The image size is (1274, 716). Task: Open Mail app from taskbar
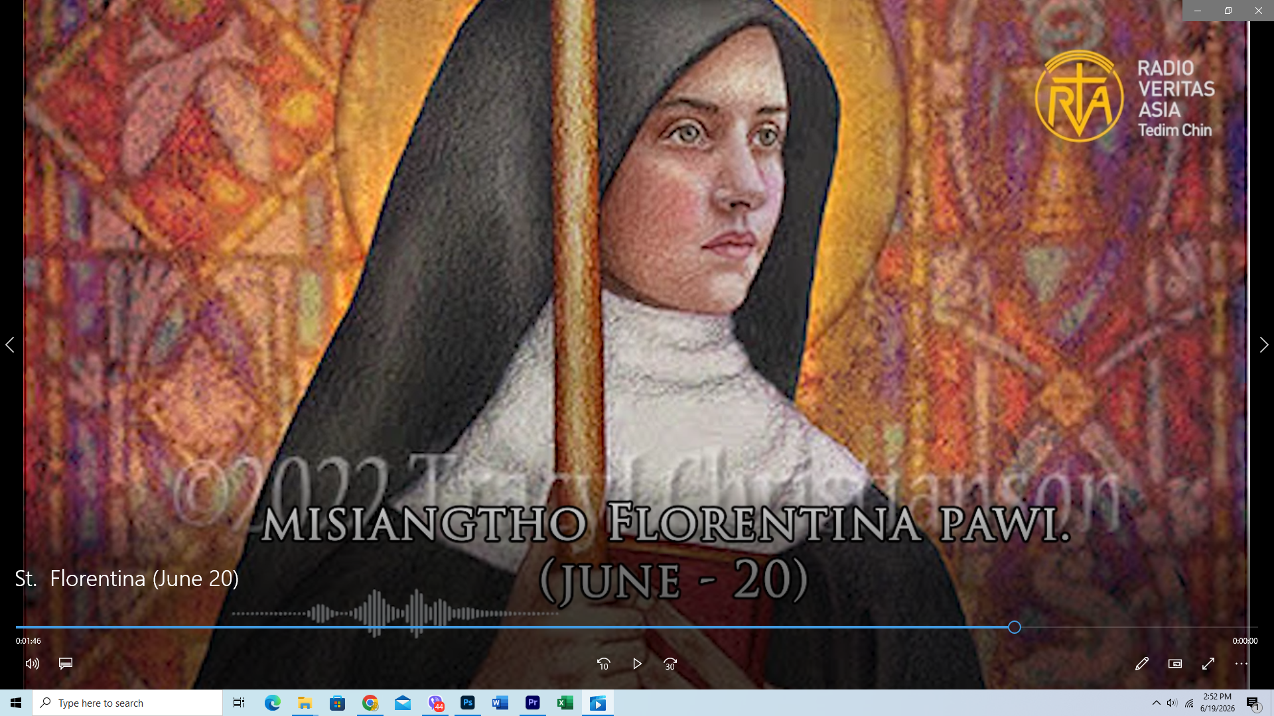point(403,703)
